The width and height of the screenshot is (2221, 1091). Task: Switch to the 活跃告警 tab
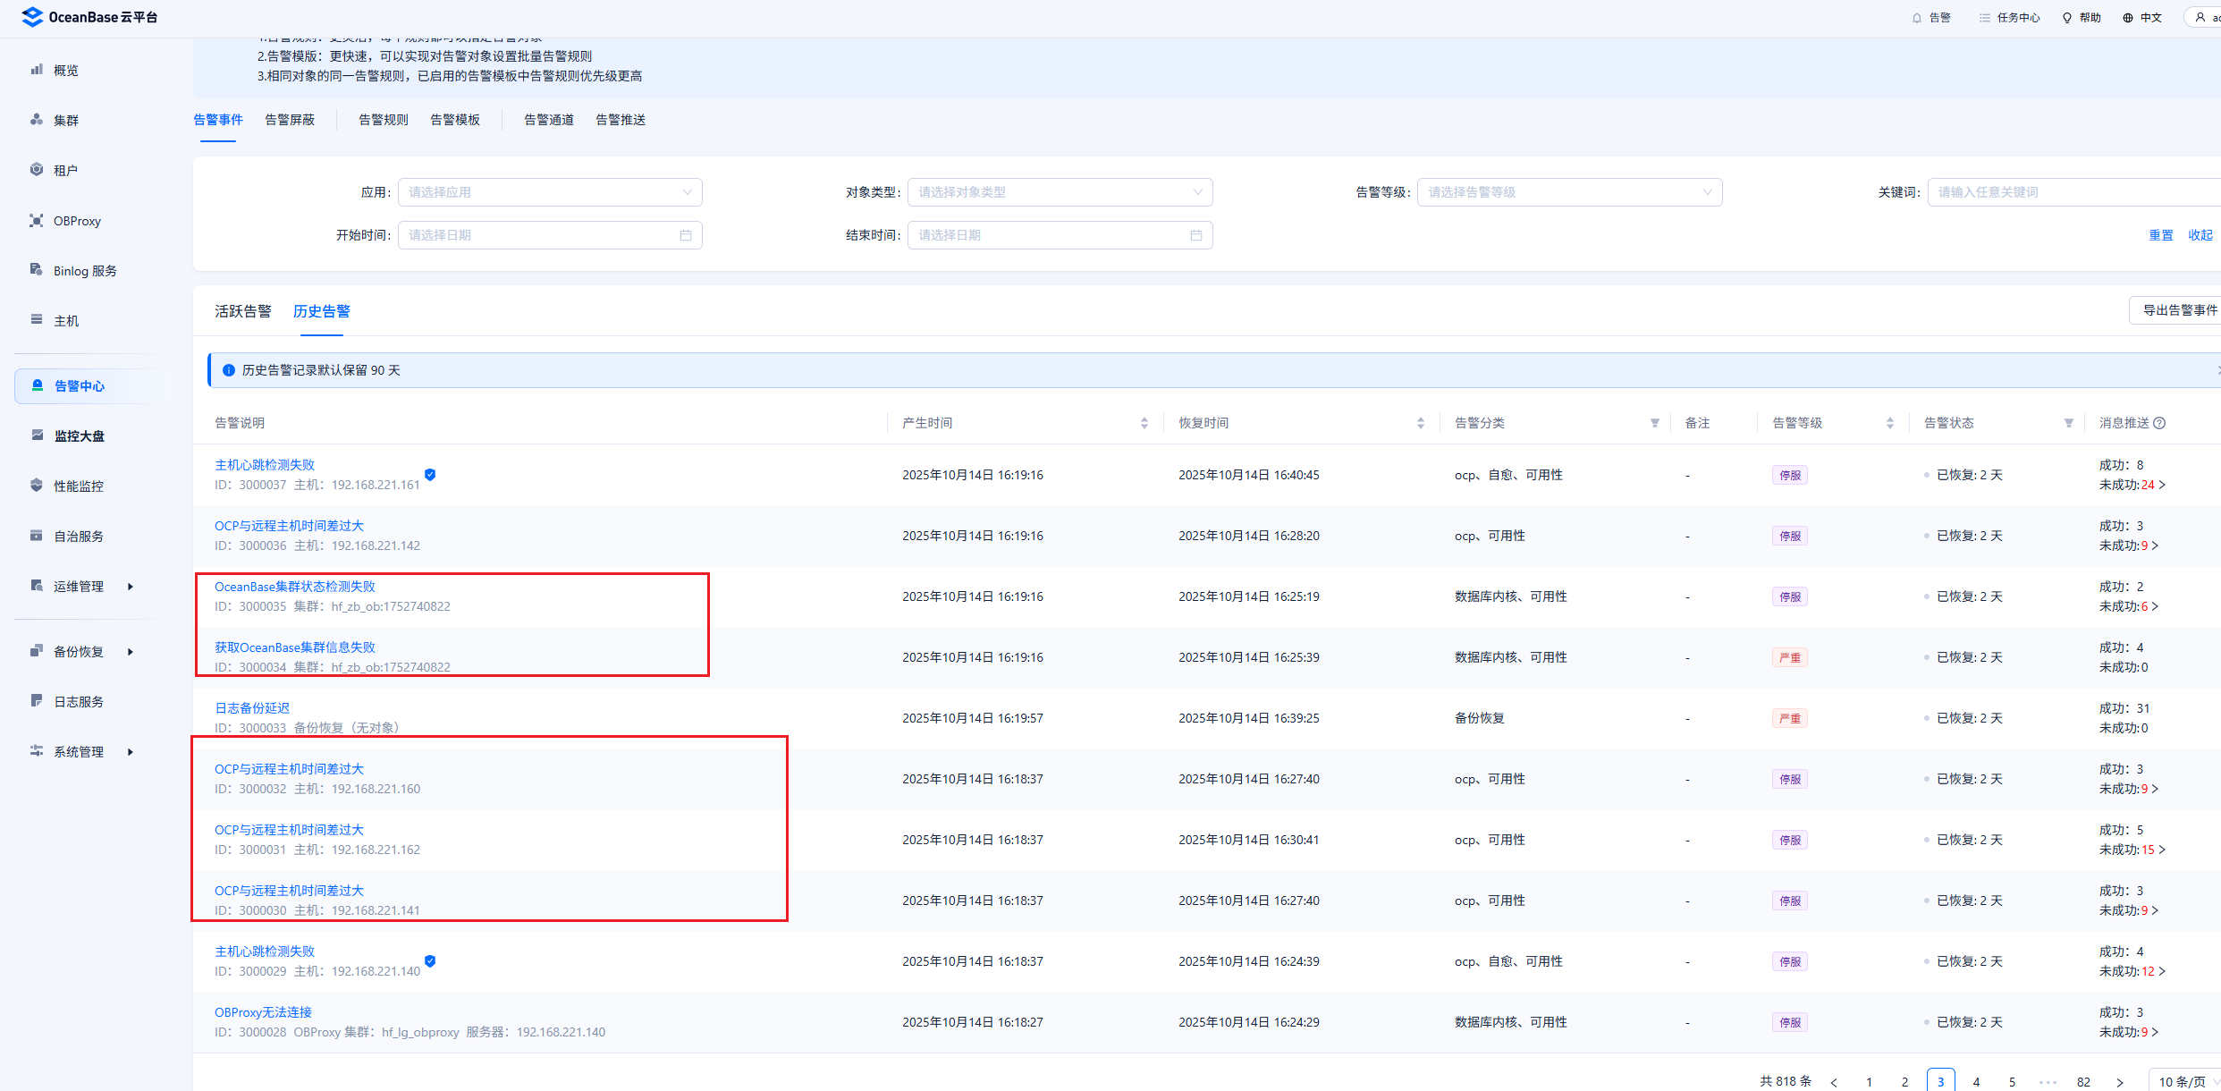[242, 311]
